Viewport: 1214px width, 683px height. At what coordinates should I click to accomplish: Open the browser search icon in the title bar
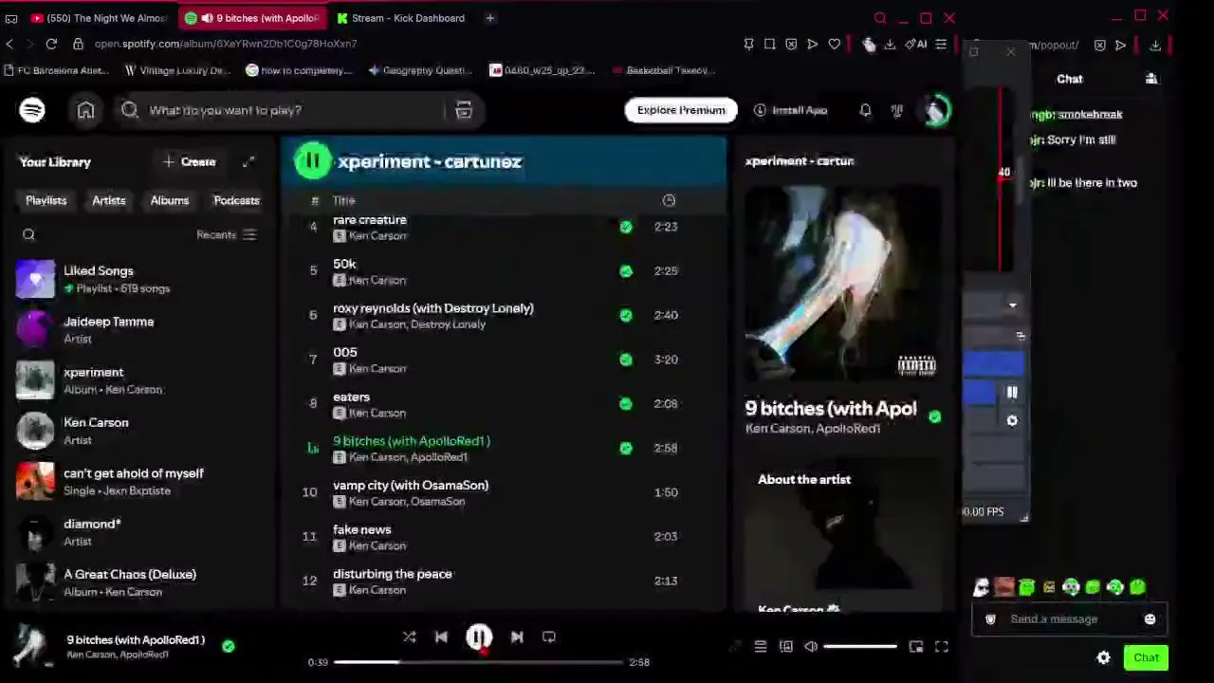tap(880, 18)
